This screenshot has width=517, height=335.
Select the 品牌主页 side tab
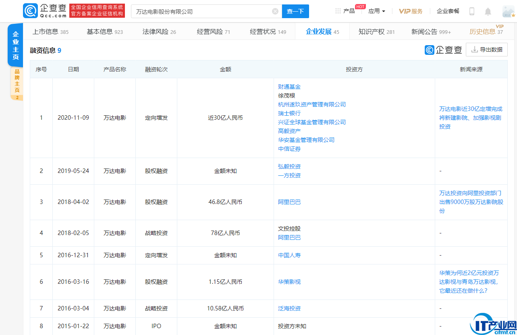point(17,83)
